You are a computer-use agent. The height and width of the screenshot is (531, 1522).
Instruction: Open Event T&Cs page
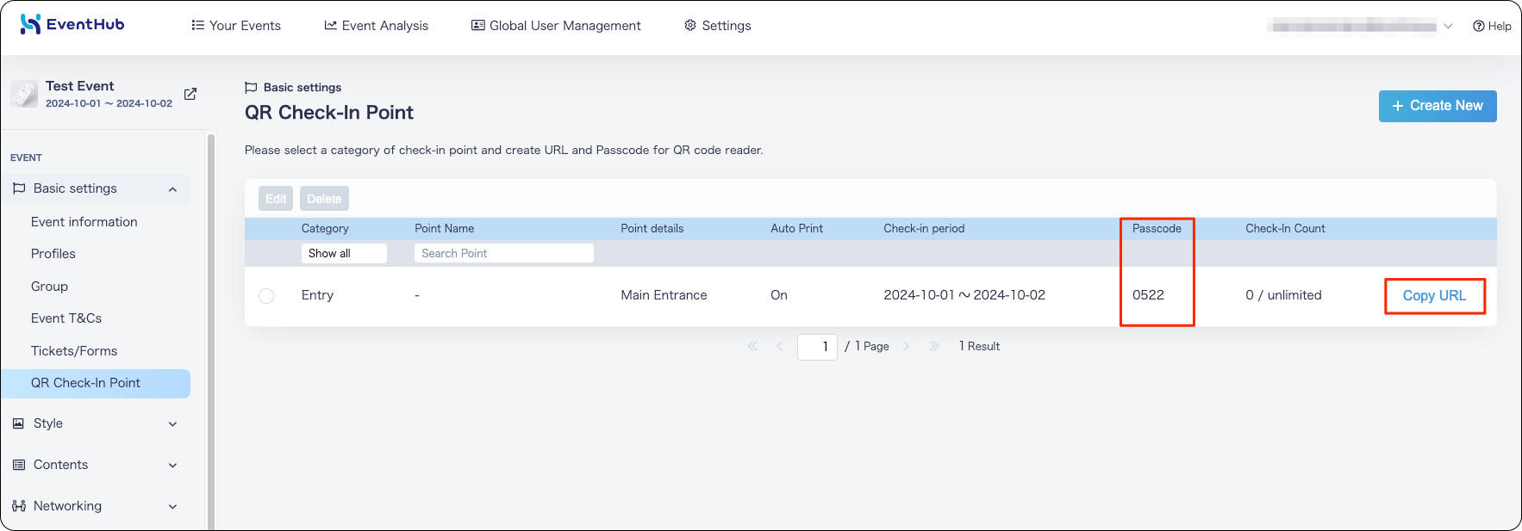66,318
